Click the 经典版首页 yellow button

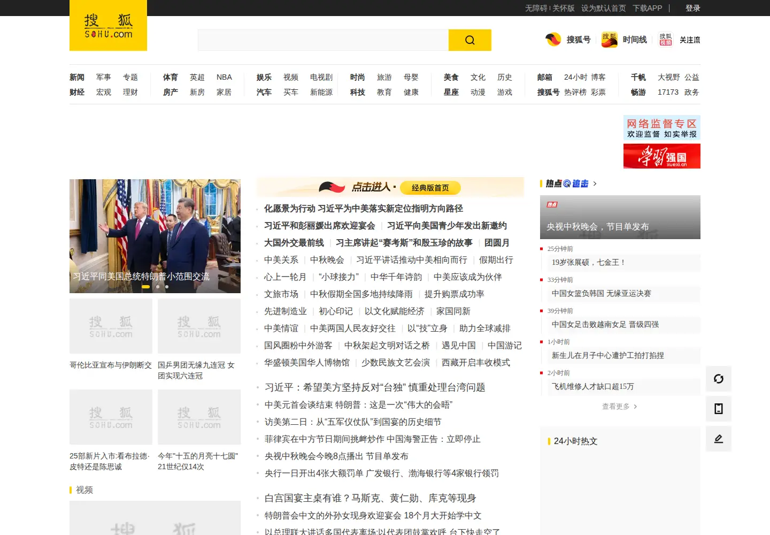click(430, 188)
